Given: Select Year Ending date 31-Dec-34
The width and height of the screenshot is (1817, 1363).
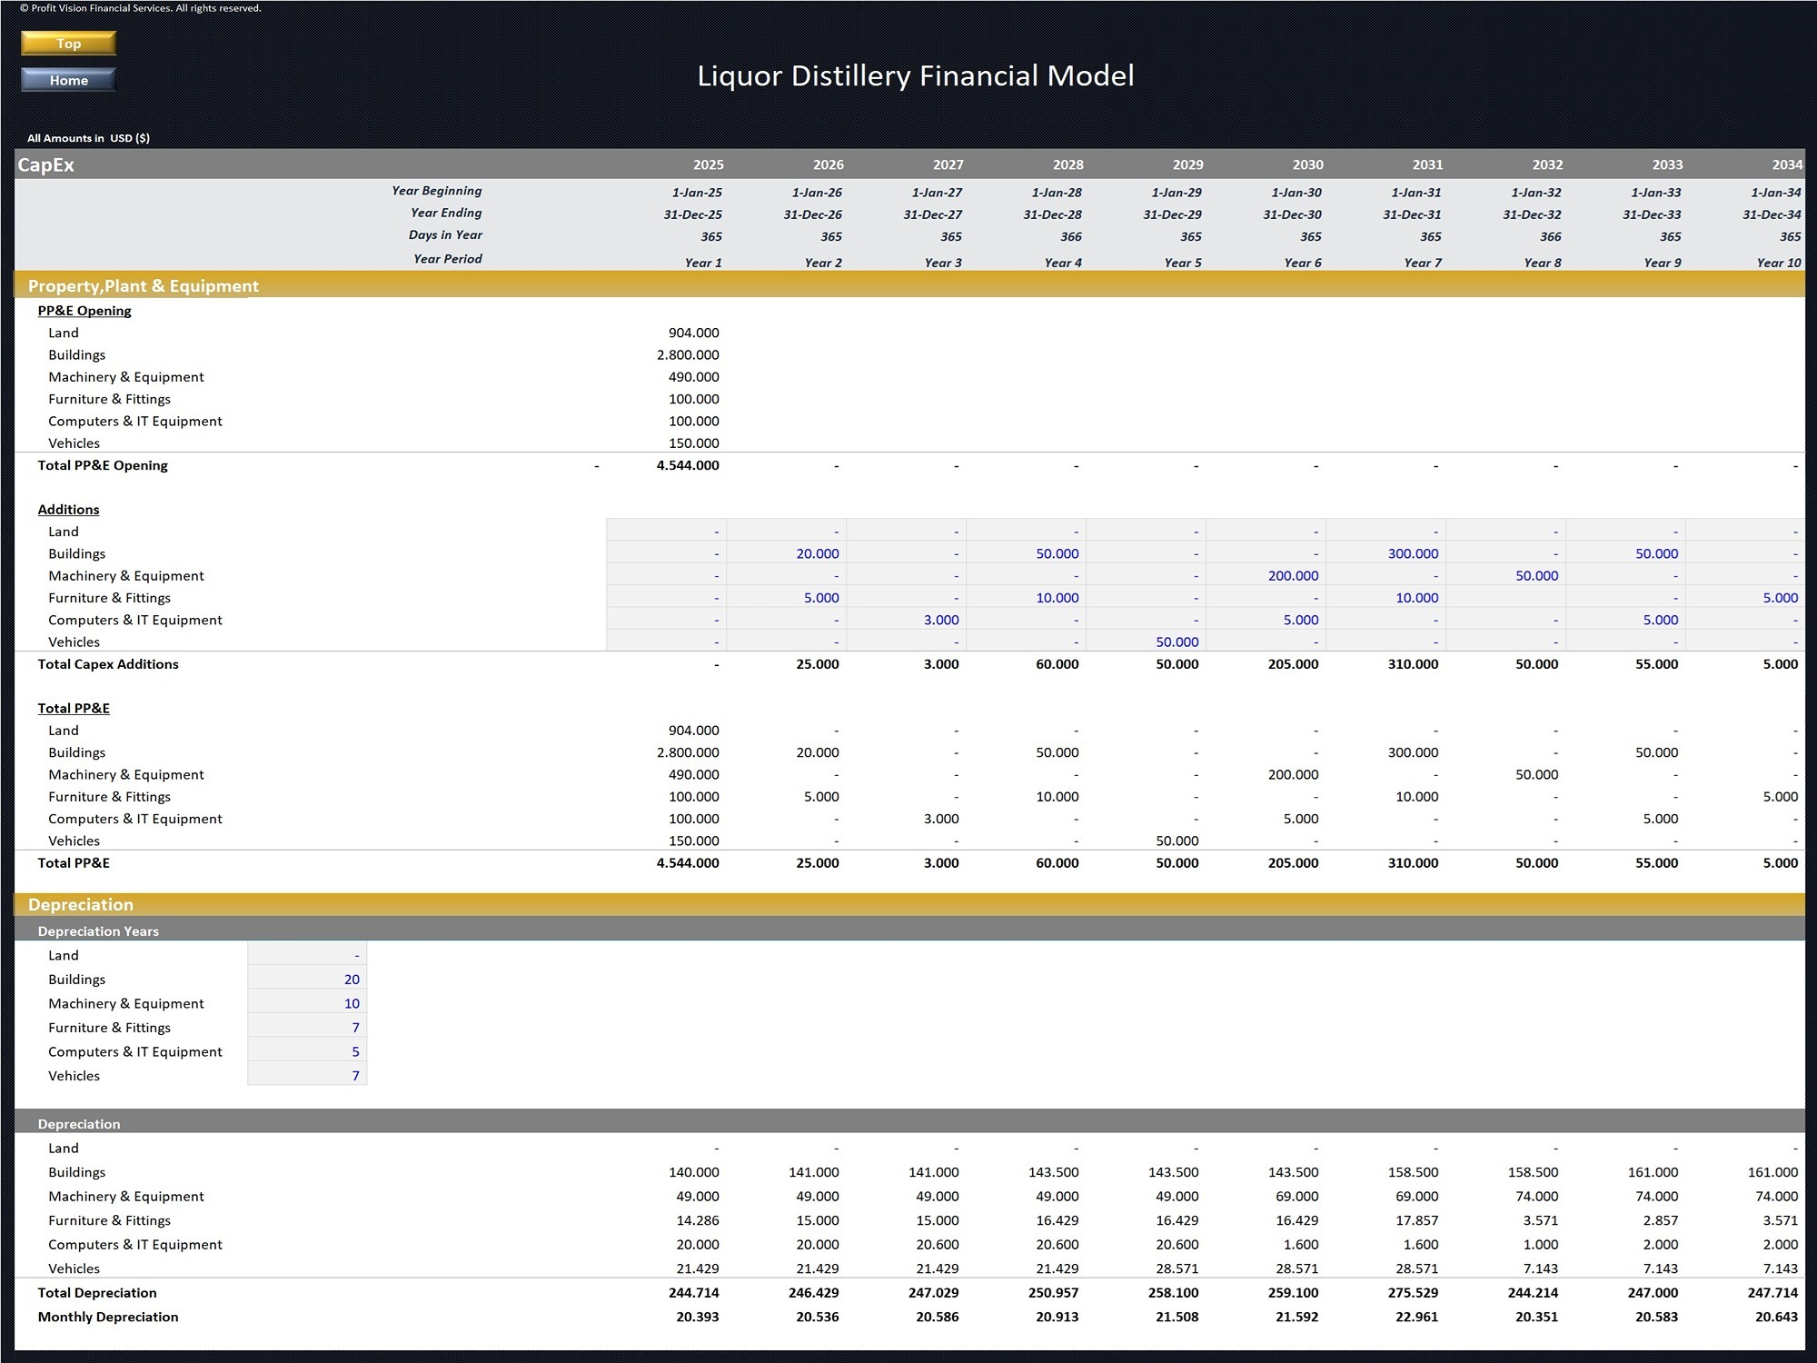Looking at the screenshot, I should point(1772,214).
